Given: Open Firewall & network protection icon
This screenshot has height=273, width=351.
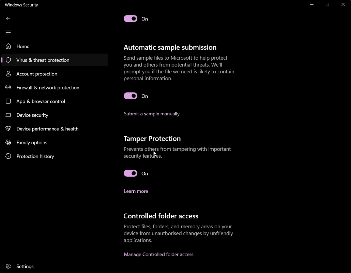Looking at the screenshot, I should click(x=8, y=87).
